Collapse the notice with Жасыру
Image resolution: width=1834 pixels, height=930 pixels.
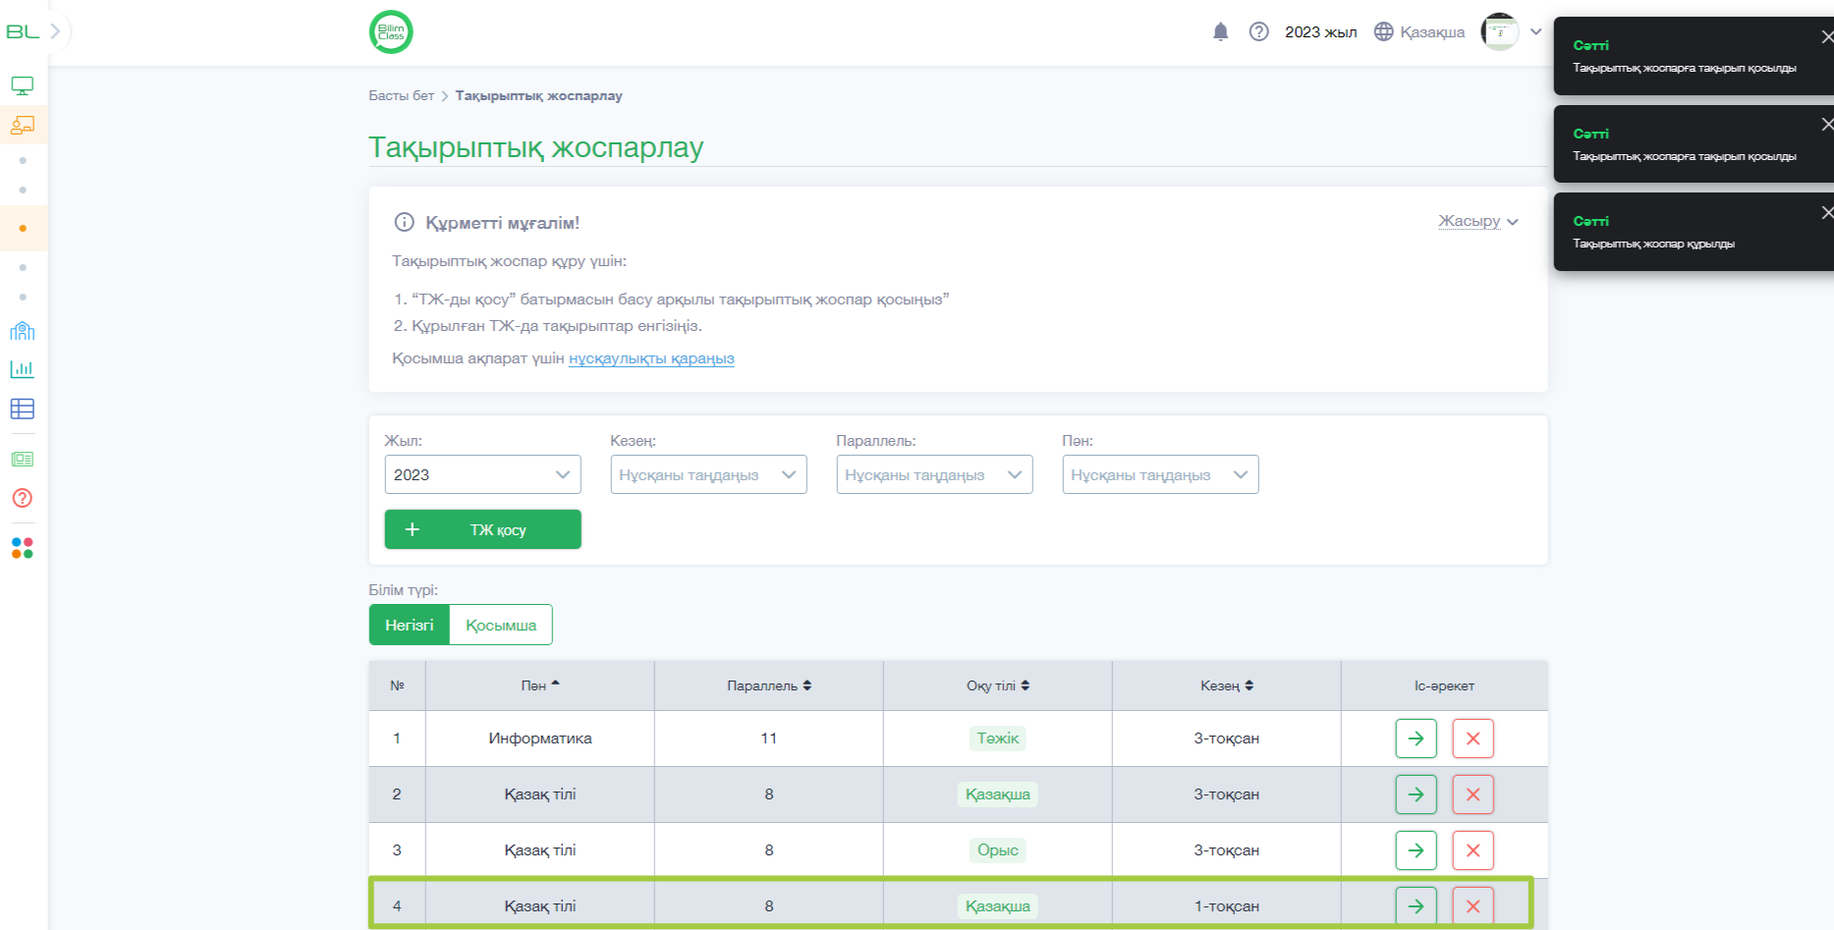(1478, 221)
